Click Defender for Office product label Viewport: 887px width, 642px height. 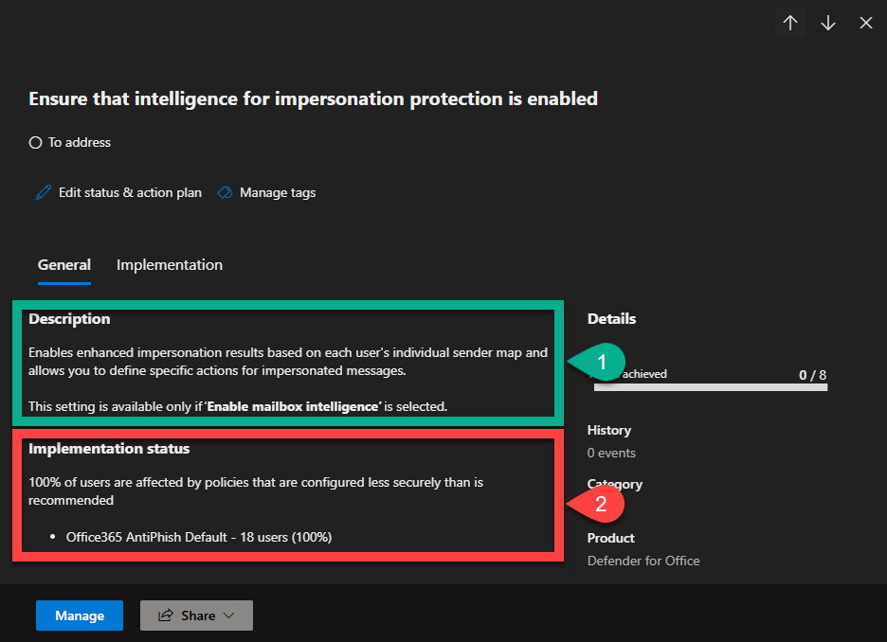point(643,561)
